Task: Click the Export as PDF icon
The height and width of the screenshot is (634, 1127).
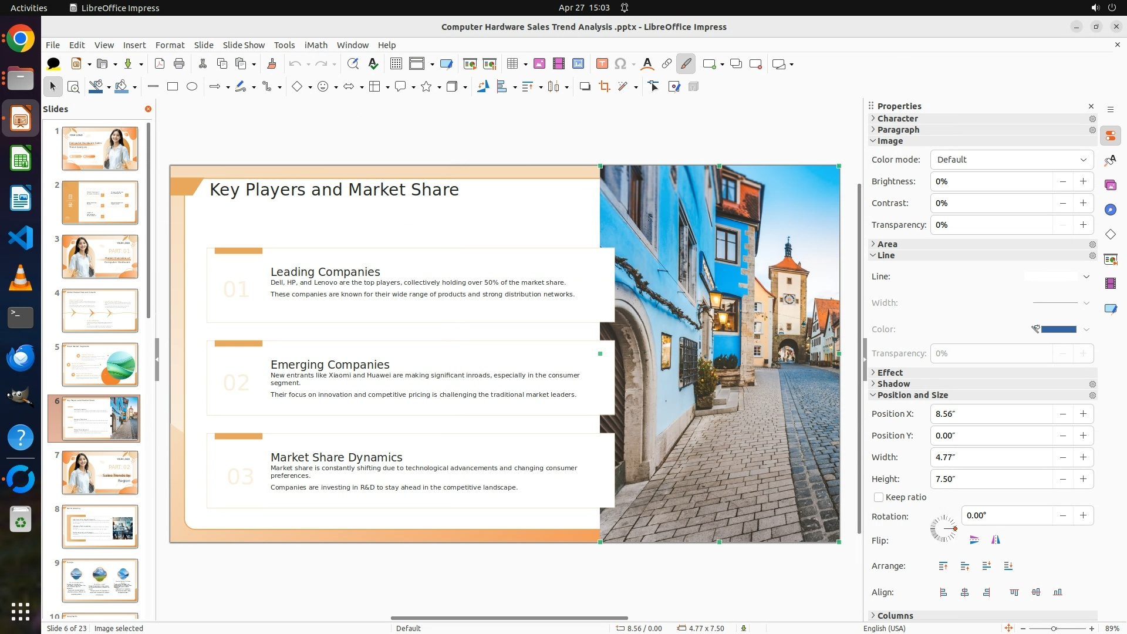Action: pyautogui.click(x=159, y=64)
